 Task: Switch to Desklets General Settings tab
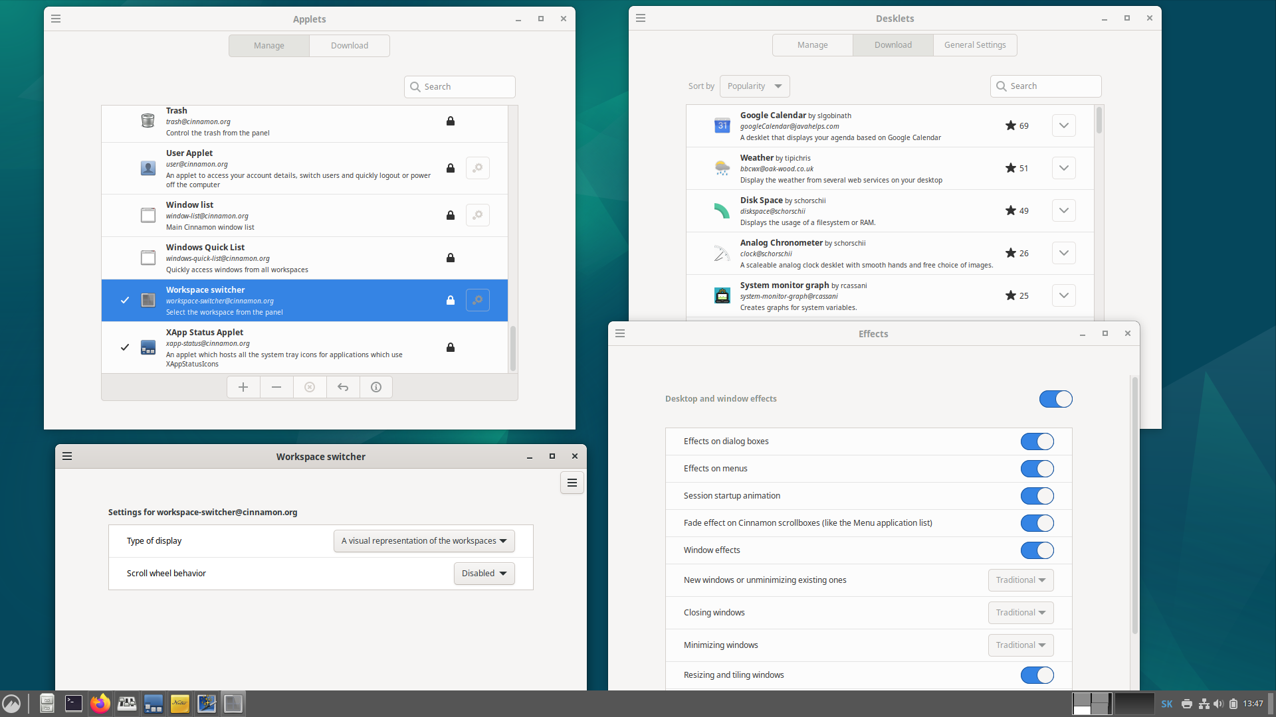tap(975, 45)
